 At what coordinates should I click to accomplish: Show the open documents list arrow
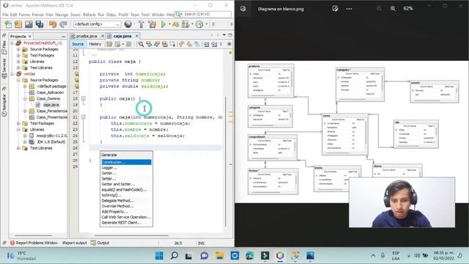click(224, 35)
